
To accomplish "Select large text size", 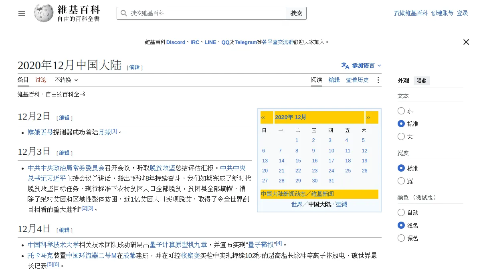I will [401, 136].
